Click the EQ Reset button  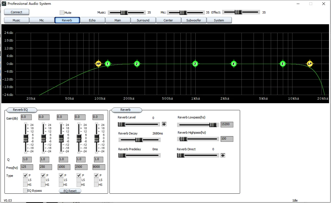[70, 191]
